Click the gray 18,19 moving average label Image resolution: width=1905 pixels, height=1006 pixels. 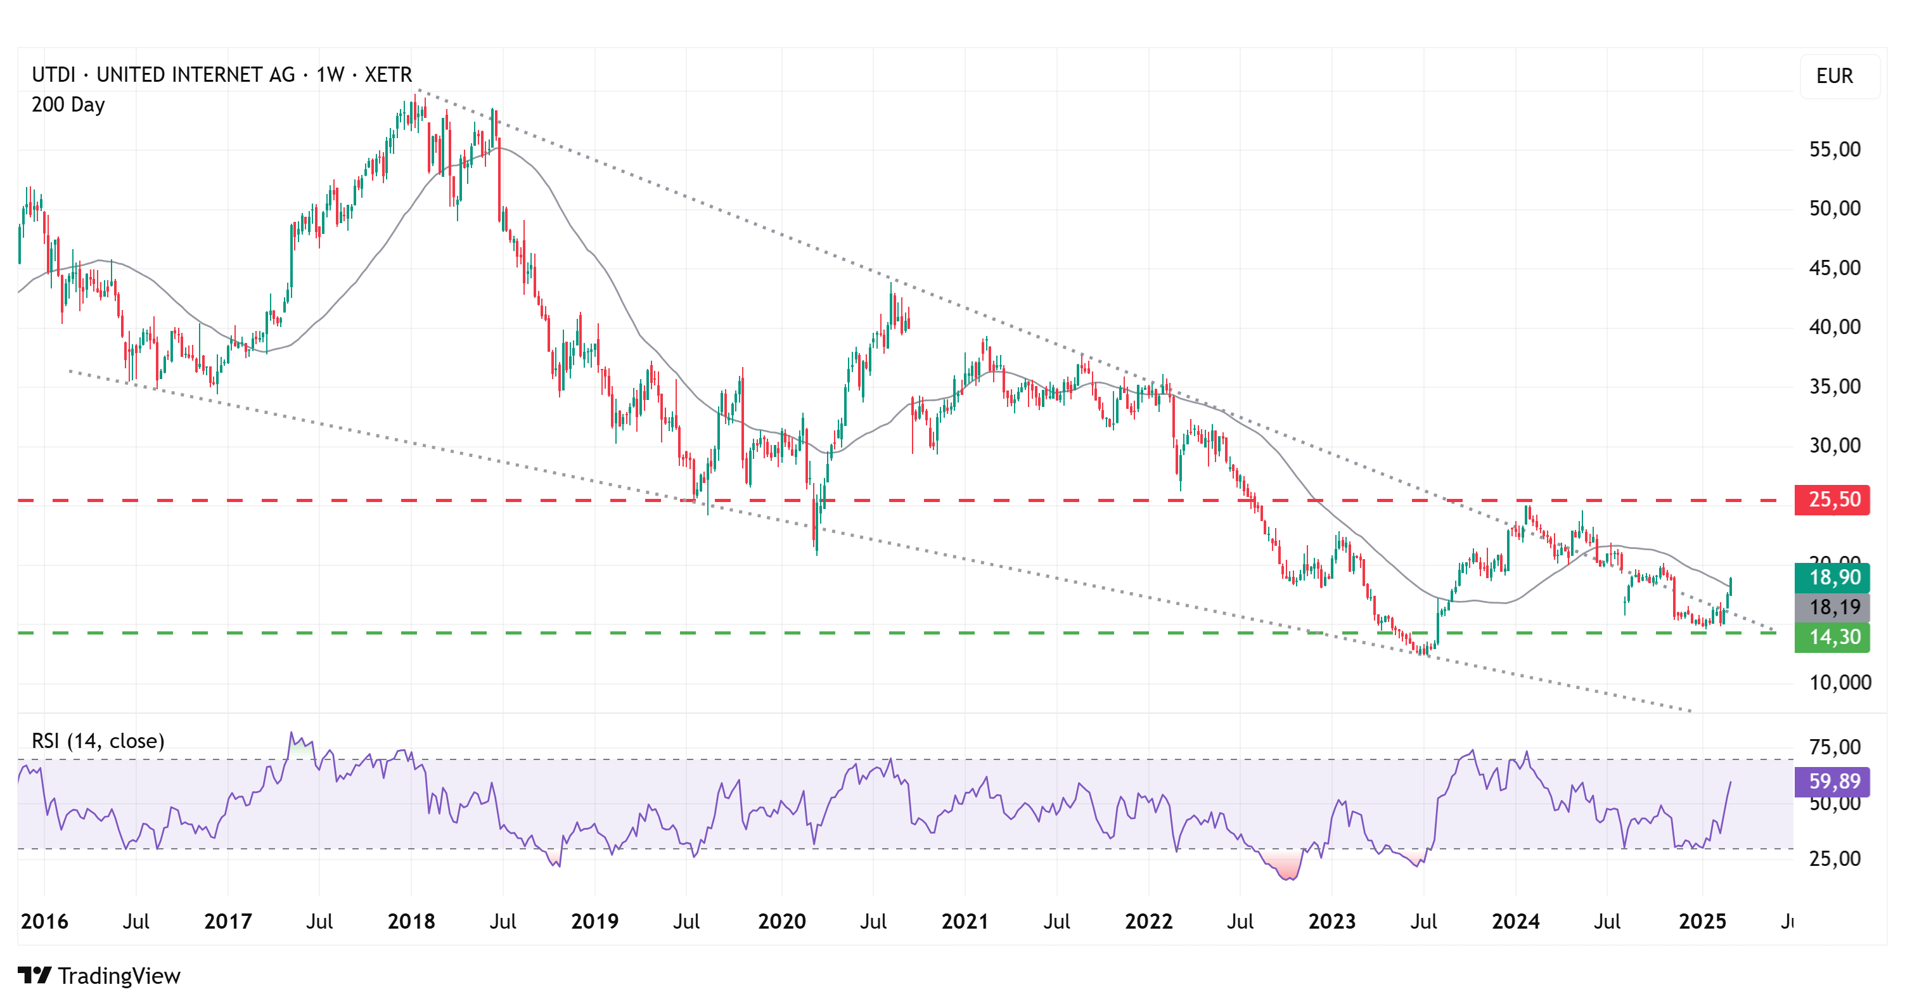pyautogui.click(x=1831, y=607)
